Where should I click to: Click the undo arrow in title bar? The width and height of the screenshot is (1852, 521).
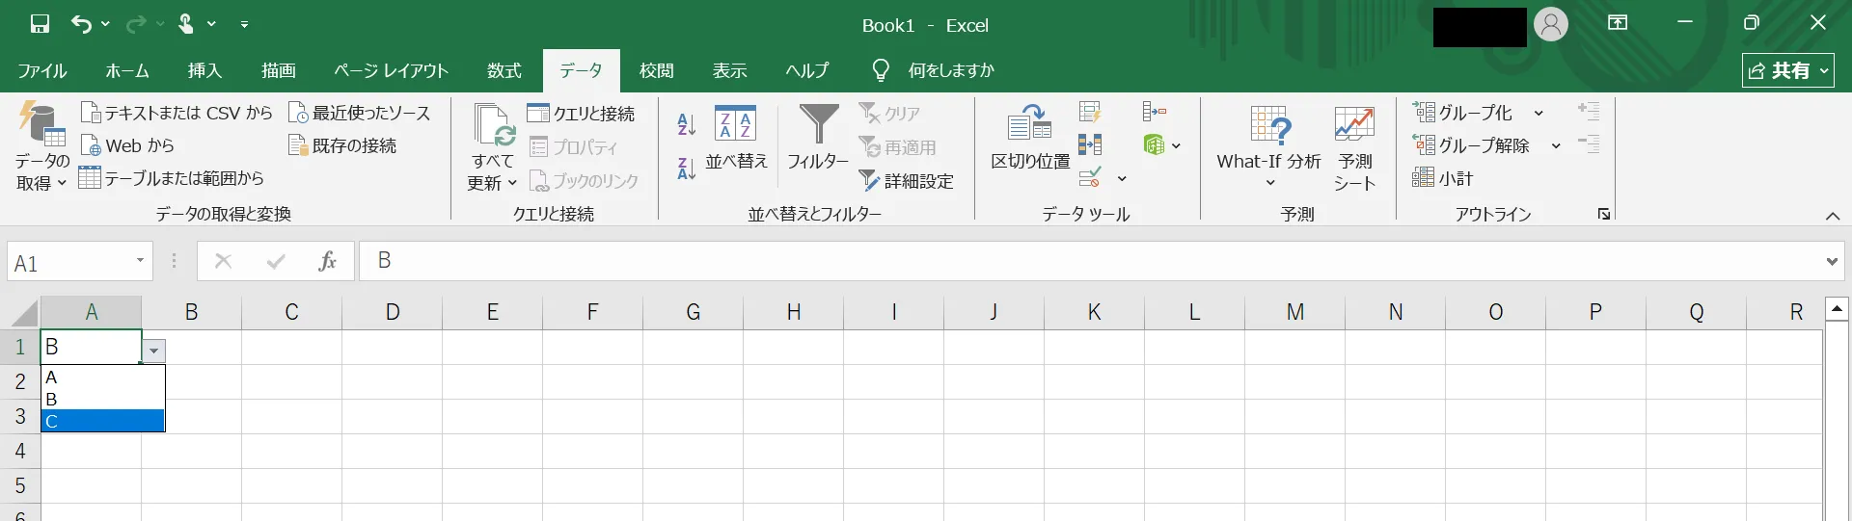click(81, 24)
